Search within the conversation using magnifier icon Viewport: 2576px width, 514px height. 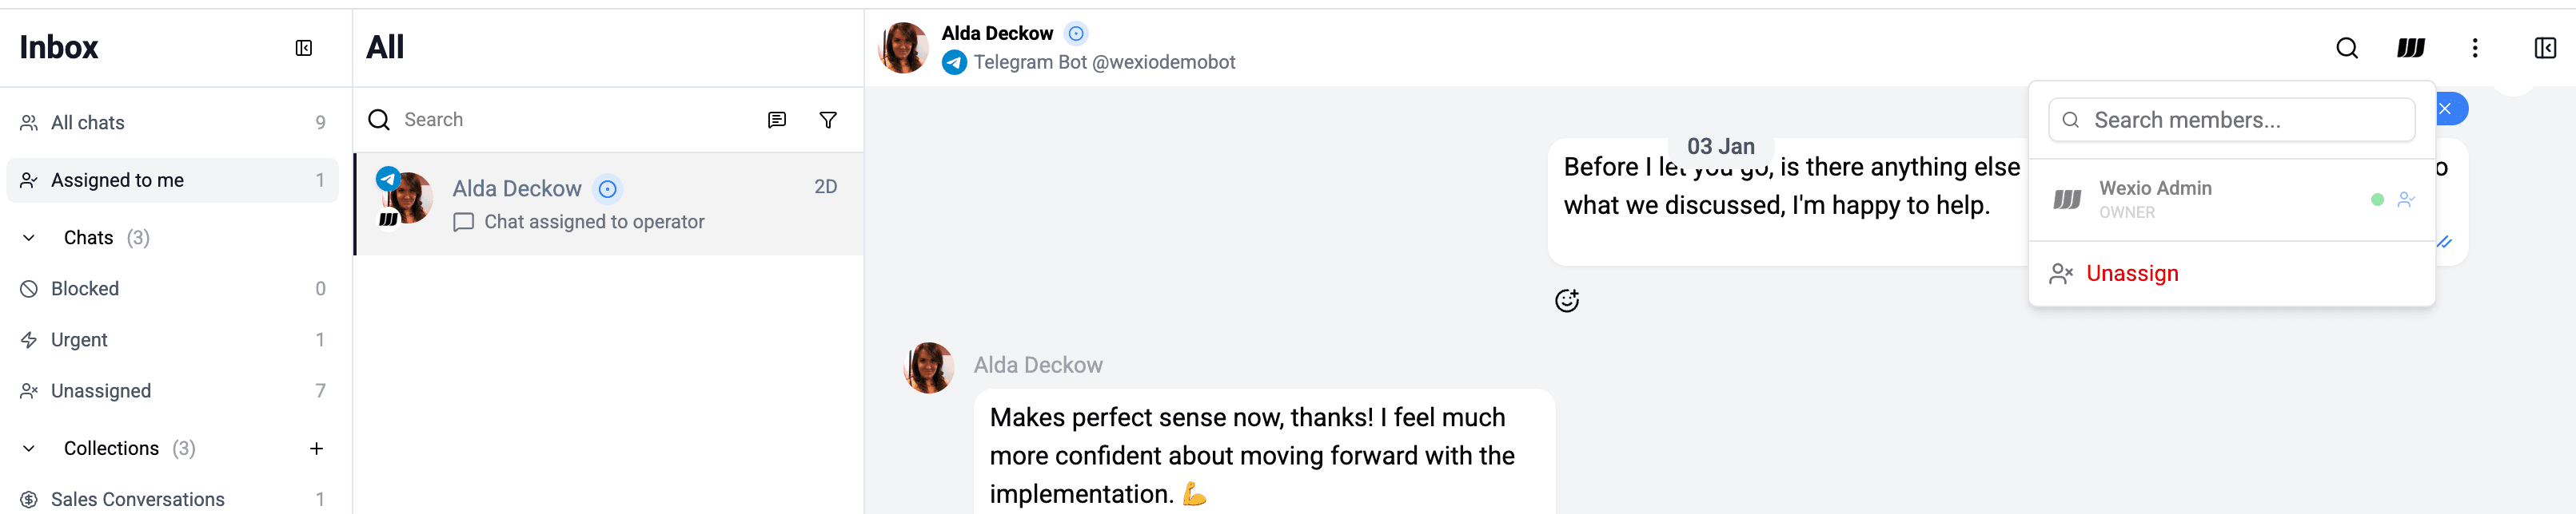click(2346, 48)
